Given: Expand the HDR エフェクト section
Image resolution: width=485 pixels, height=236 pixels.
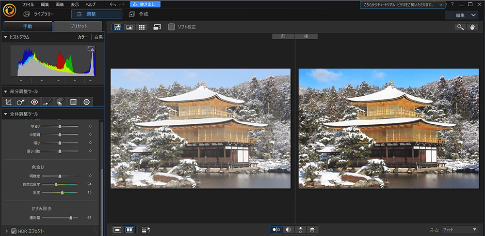Looking at the screenshot, I should click(6, 231).
